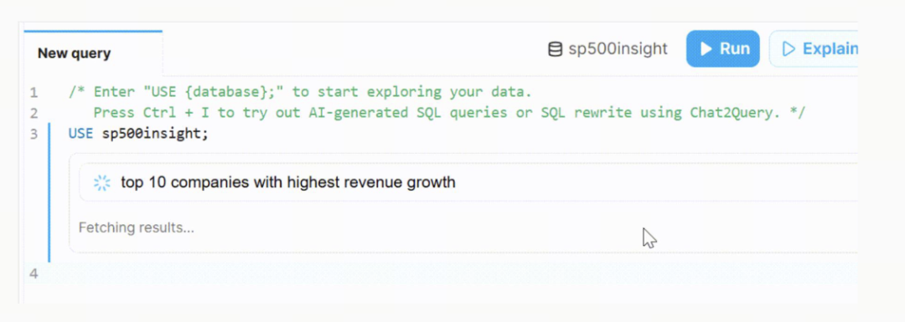Click line number 2 in the gutter
The height and width of the screenshot is (322, 905).
pyautogui.click(x=34, y=113)
